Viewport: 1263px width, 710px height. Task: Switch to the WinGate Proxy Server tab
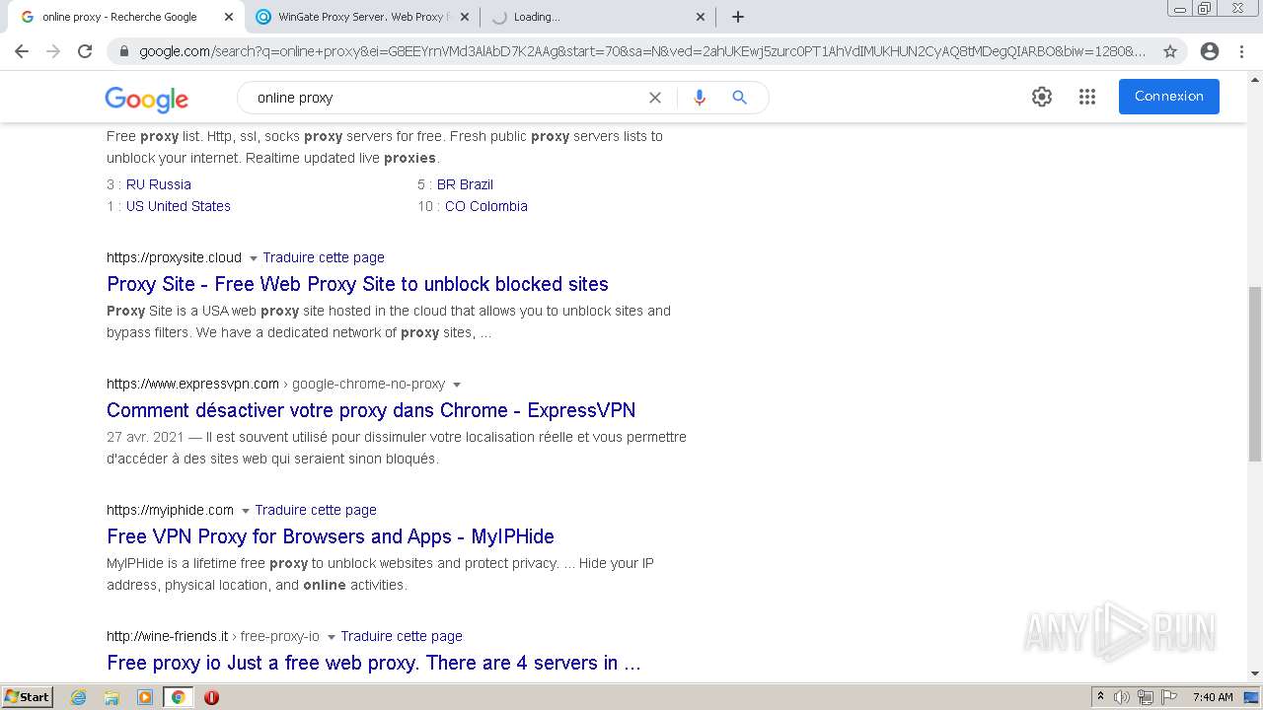(361, 17)
